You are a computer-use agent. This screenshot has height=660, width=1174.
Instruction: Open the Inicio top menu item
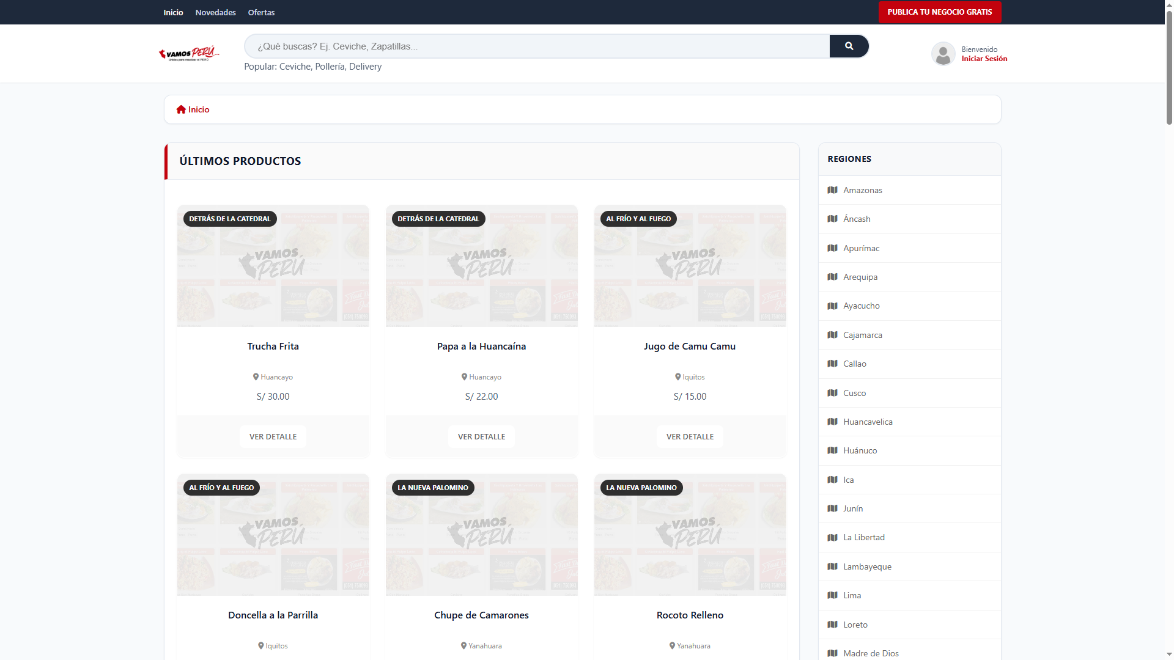(x=173, y=12)
